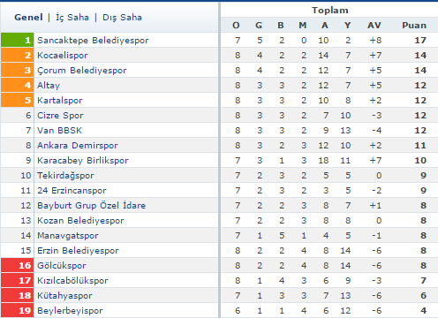Select Manavgatspor in the table

[x=68, y=236]
